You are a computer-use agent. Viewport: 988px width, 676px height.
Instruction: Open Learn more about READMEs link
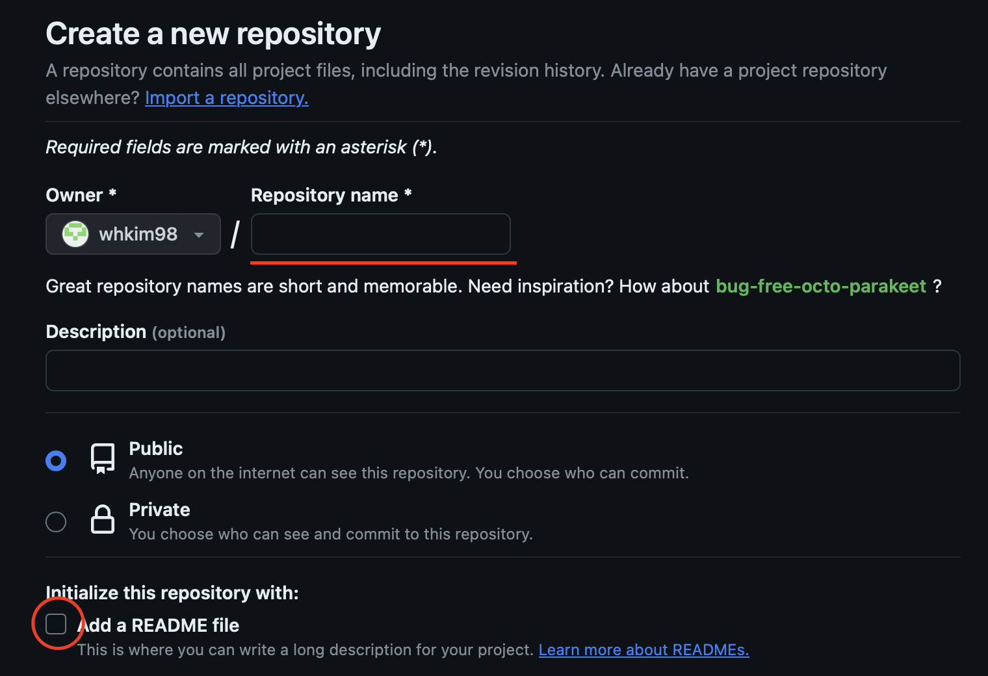click(x=644, y=650)
